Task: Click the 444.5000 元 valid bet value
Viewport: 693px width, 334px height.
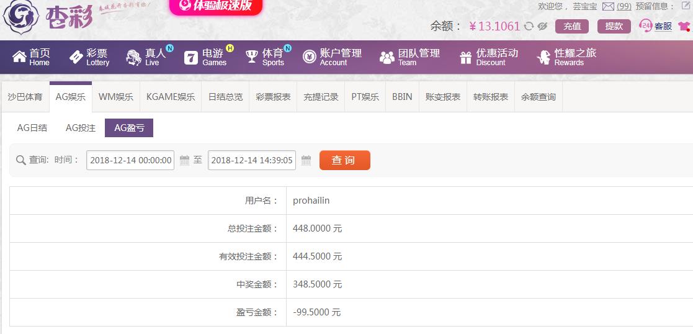Action: pyautogui.click(x=317, y=256)
